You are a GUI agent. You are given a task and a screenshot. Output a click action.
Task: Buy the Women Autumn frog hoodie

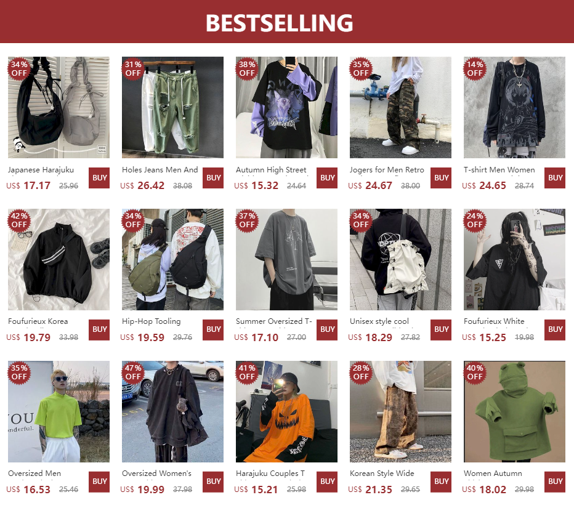(555, 482)
